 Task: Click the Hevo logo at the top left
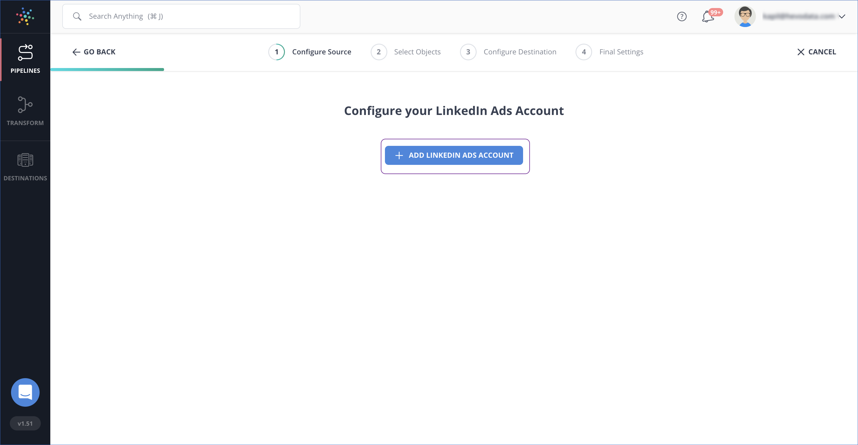24,16
